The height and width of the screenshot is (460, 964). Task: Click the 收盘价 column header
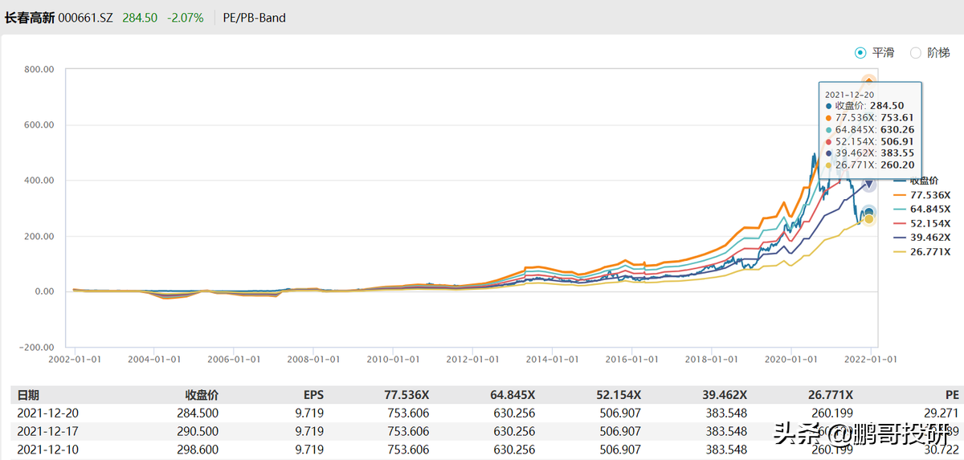[202, 395]
